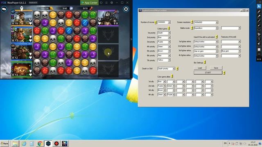Viewport: 262px width, 147px height.
Task: Open 4th ally second color Purple dropdown
Action: point(171,94)
